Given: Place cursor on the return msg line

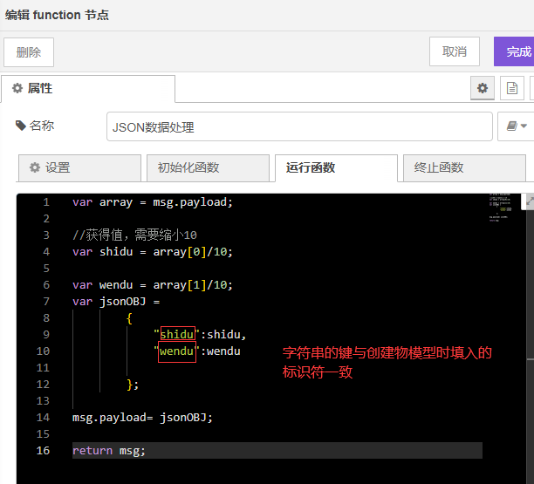Looking at the screenshot, I should [109, 450].
